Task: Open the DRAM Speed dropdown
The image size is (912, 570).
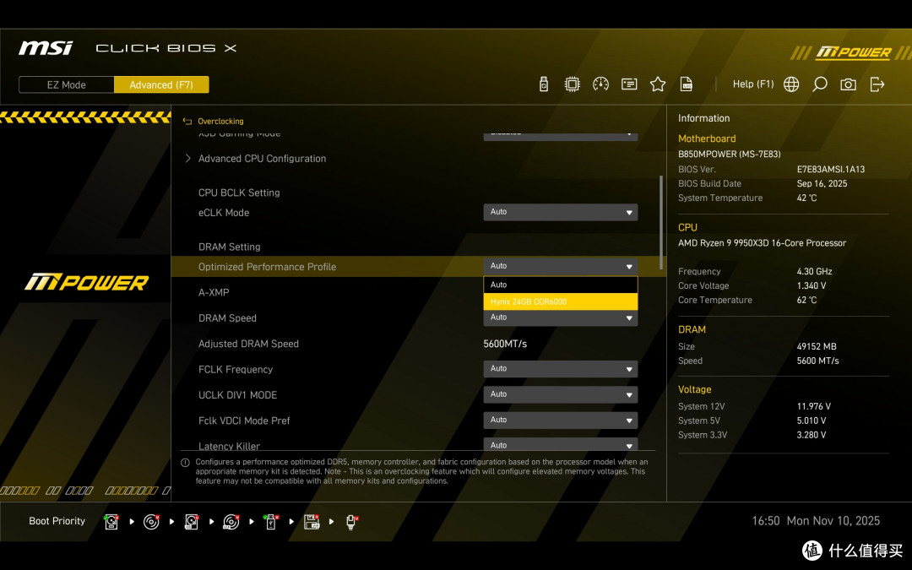Action: (x=560, y=318)
